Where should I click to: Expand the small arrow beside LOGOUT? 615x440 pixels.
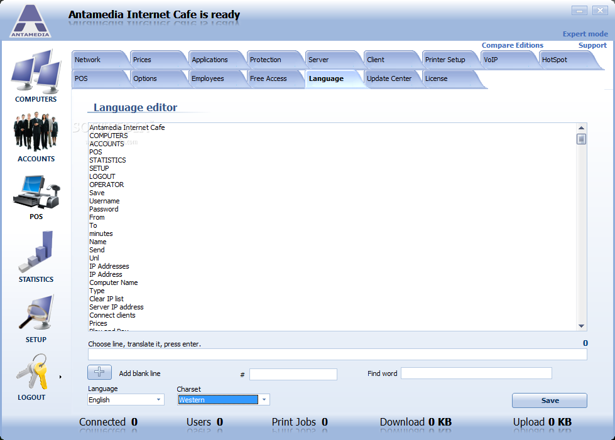(x=60, y=377)
